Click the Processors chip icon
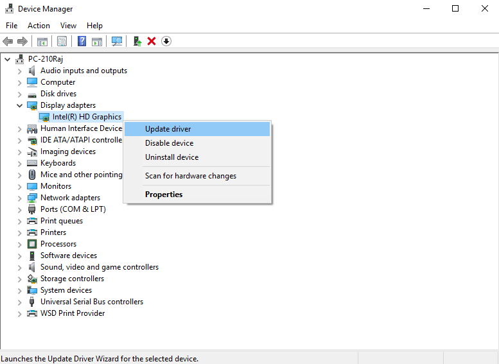The image size is (499, 364). coord(32,244)
